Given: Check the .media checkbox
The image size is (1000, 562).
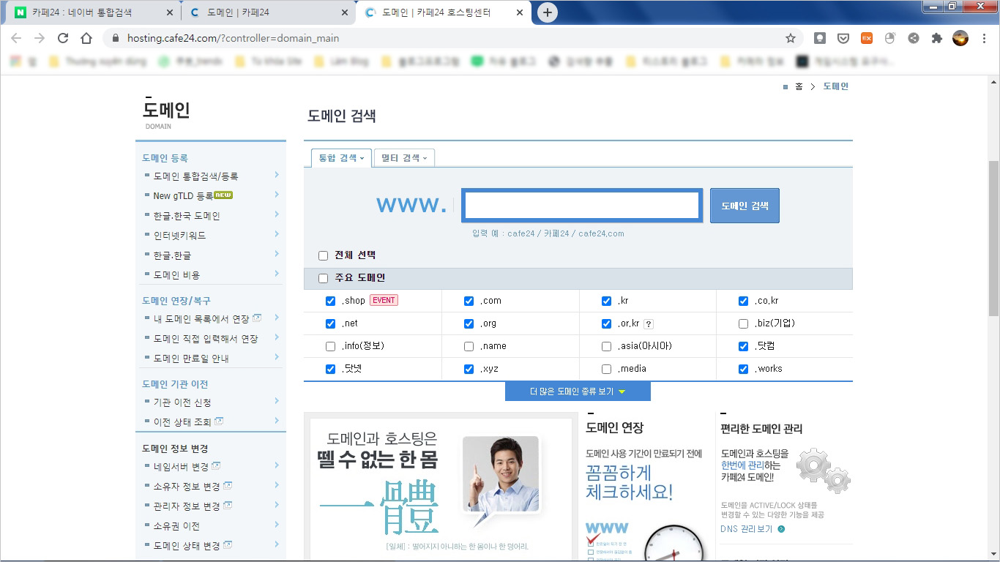Looking at the screenshot, I should point(606,369).
